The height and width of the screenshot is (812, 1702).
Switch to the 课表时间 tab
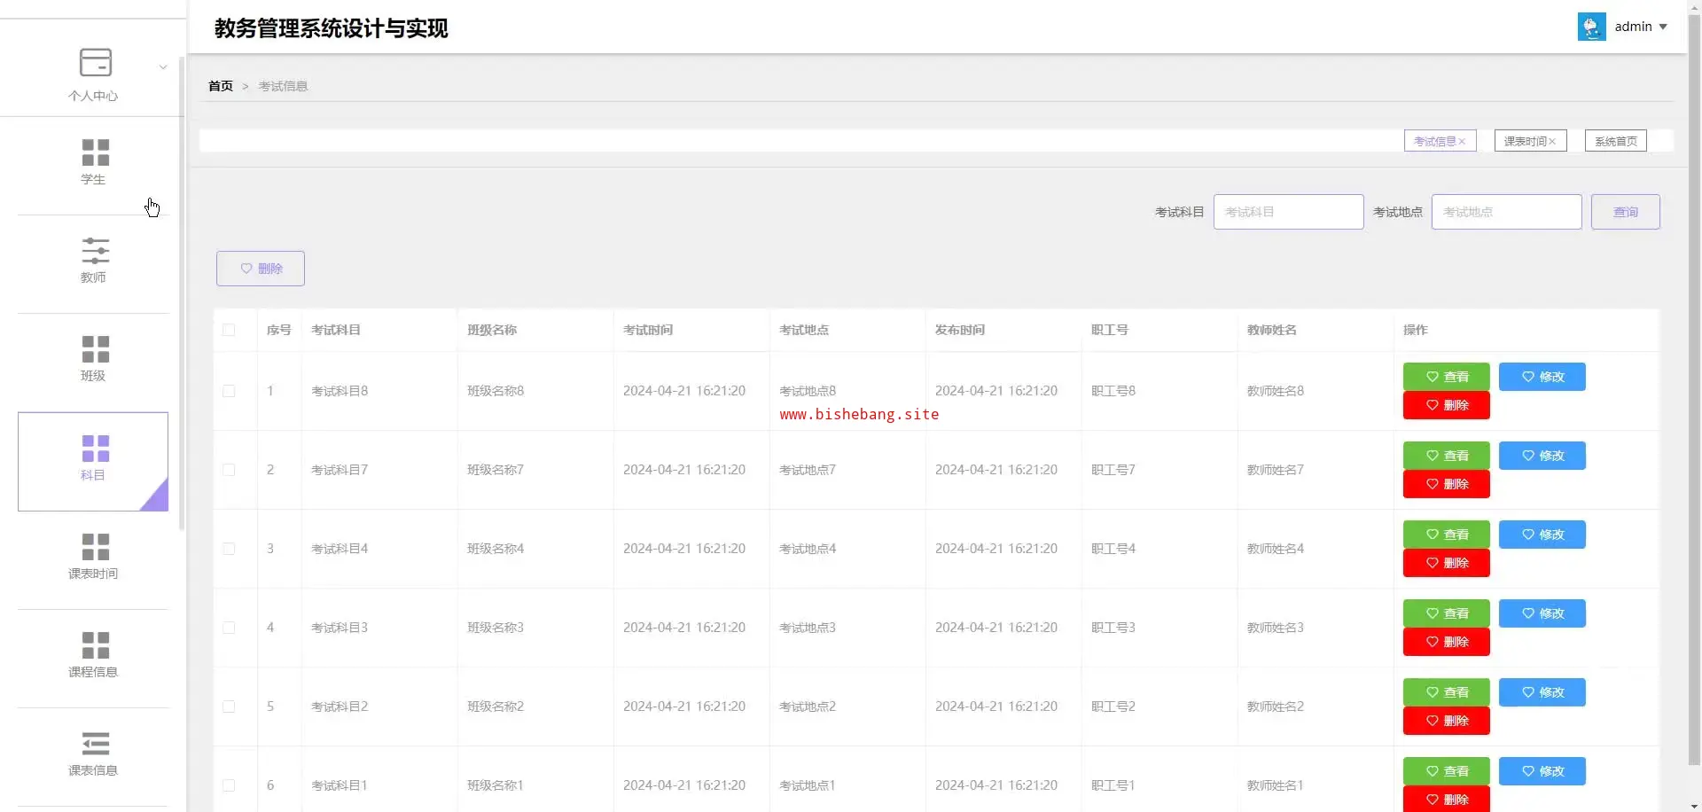tap(1524, 141)
